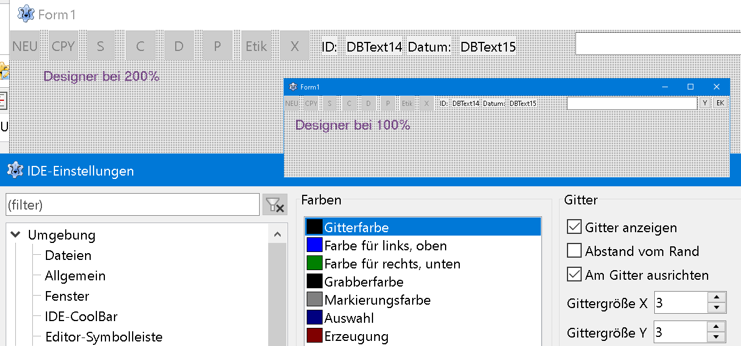Click the NEU button in the large form
The width and height of the screenshot is (741, 346).
[25, 46]
